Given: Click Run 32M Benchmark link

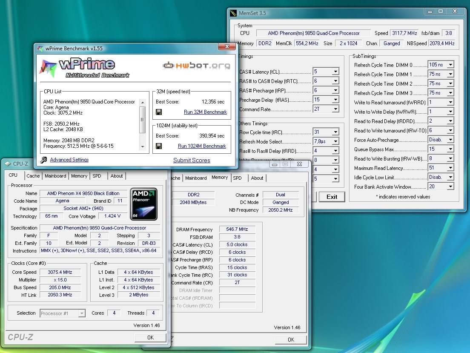Looking at the screenshot, I should click(205, 112).
